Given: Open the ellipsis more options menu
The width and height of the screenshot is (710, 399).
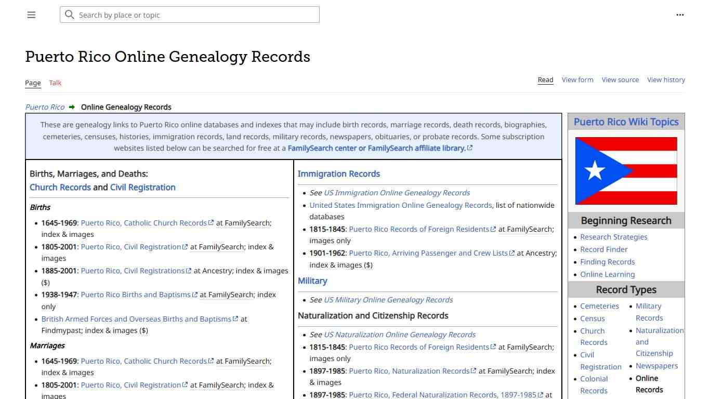Looking at the screenshot, I should click(x=680, y=15).
